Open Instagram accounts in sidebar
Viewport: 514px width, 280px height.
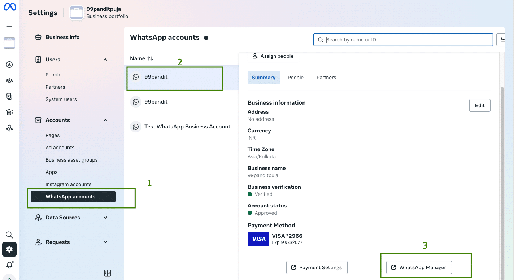point(68,184)
